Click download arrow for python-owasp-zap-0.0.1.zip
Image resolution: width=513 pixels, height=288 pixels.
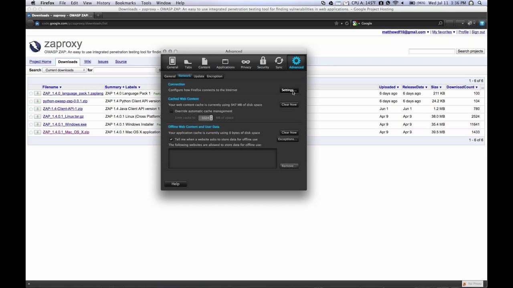(37, 101)
